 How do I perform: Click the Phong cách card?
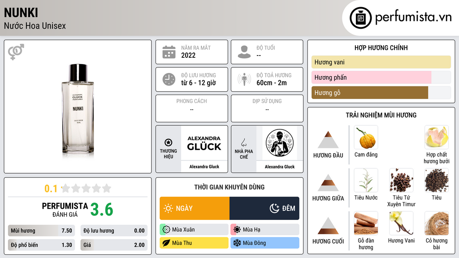tap(192, 108)
